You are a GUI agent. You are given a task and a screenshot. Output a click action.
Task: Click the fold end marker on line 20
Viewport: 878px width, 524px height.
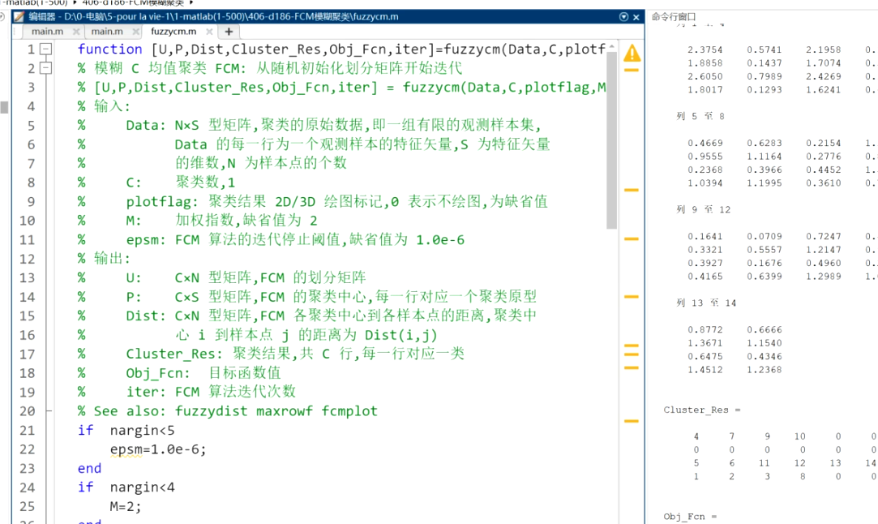coord(49,410)
